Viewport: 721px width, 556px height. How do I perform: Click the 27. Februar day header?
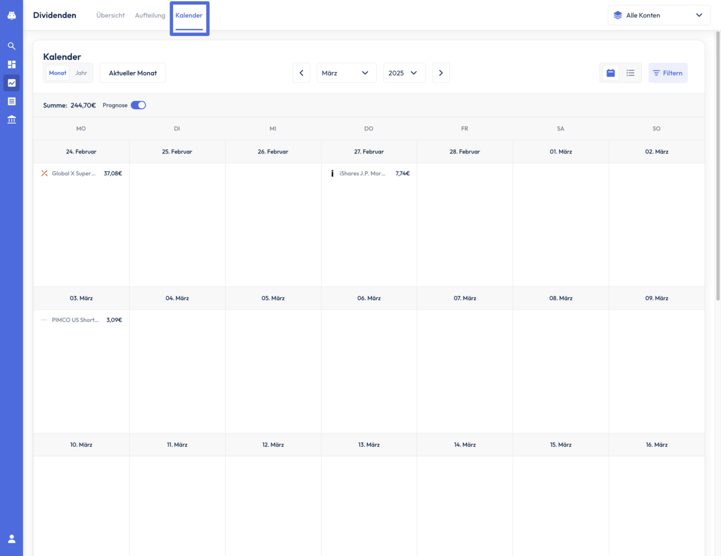369,152
